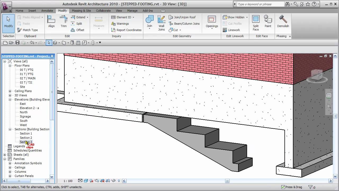Activate the Demolish tool
The image size is (339, 191).
pos(283,21)
